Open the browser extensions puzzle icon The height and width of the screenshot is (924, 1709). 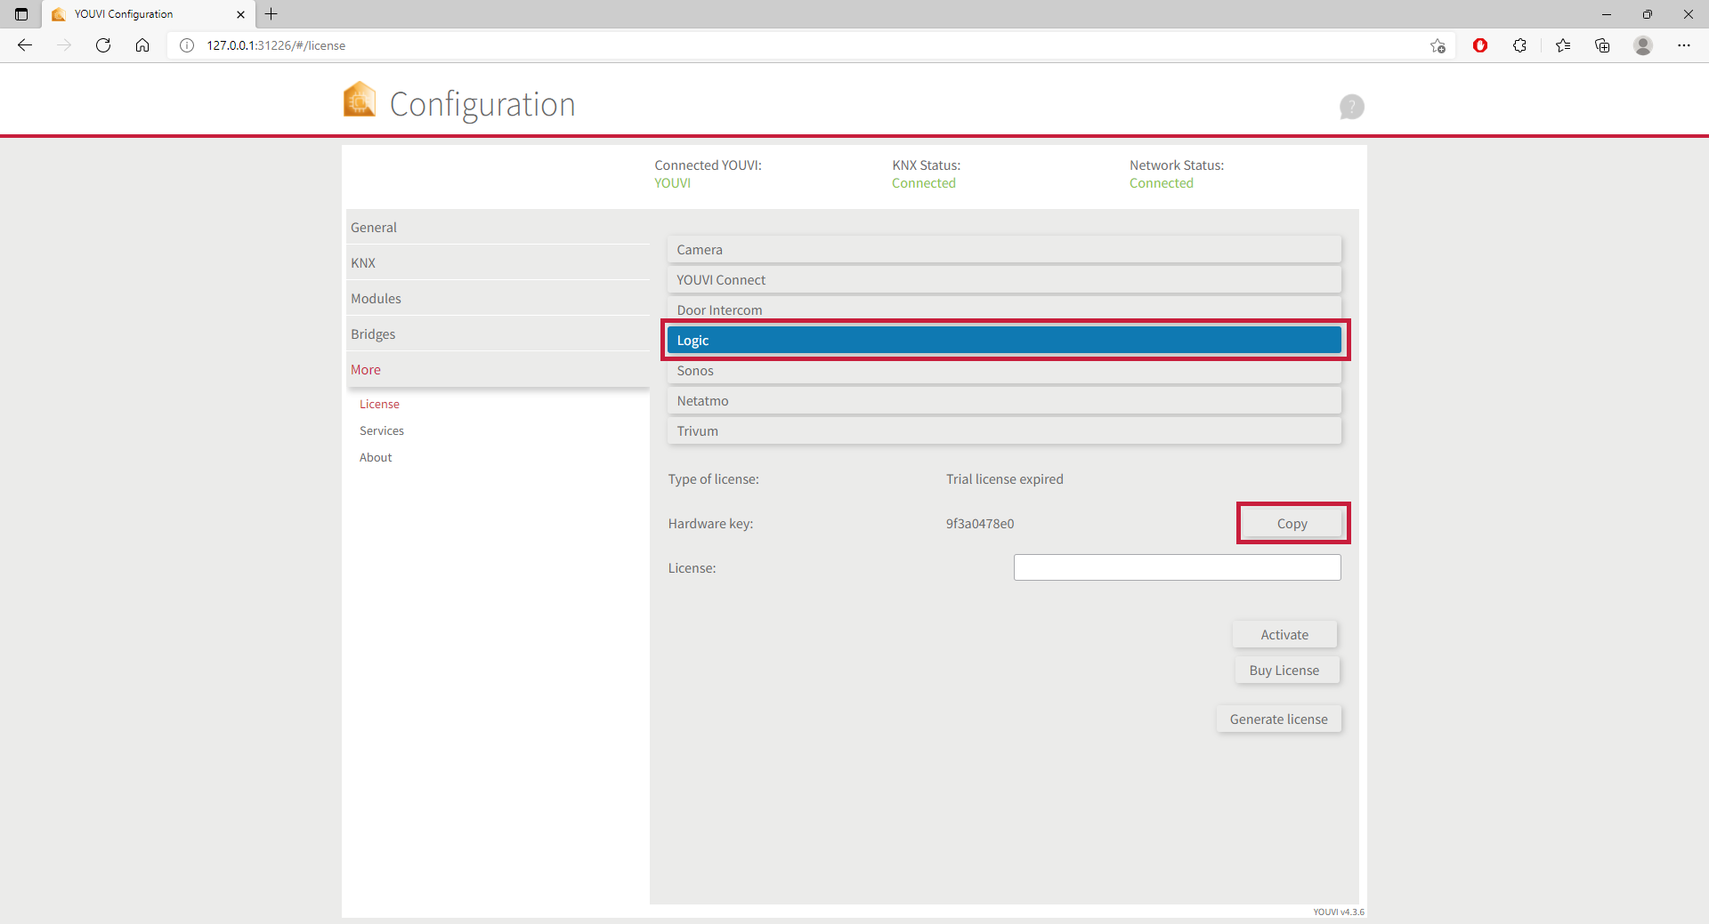tap(1519, 45)
